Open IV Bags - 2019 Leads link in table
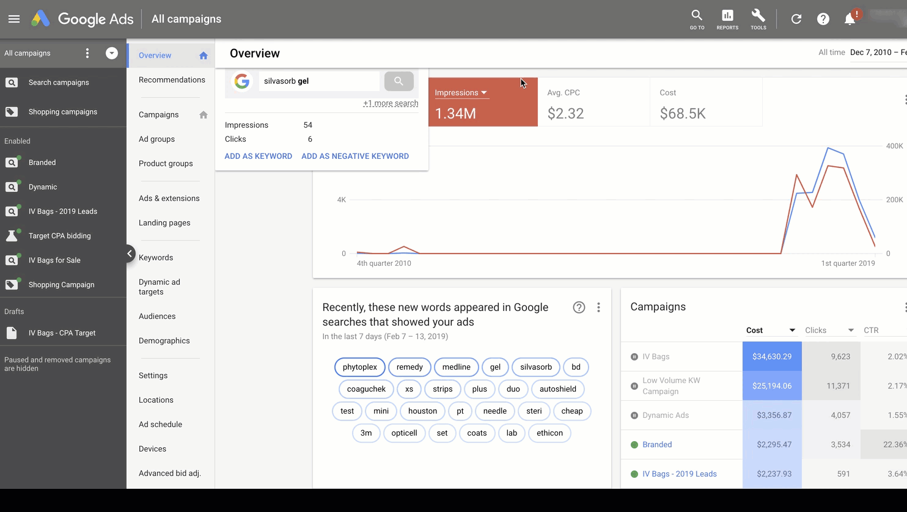907x512 pixels. point(680,474)
